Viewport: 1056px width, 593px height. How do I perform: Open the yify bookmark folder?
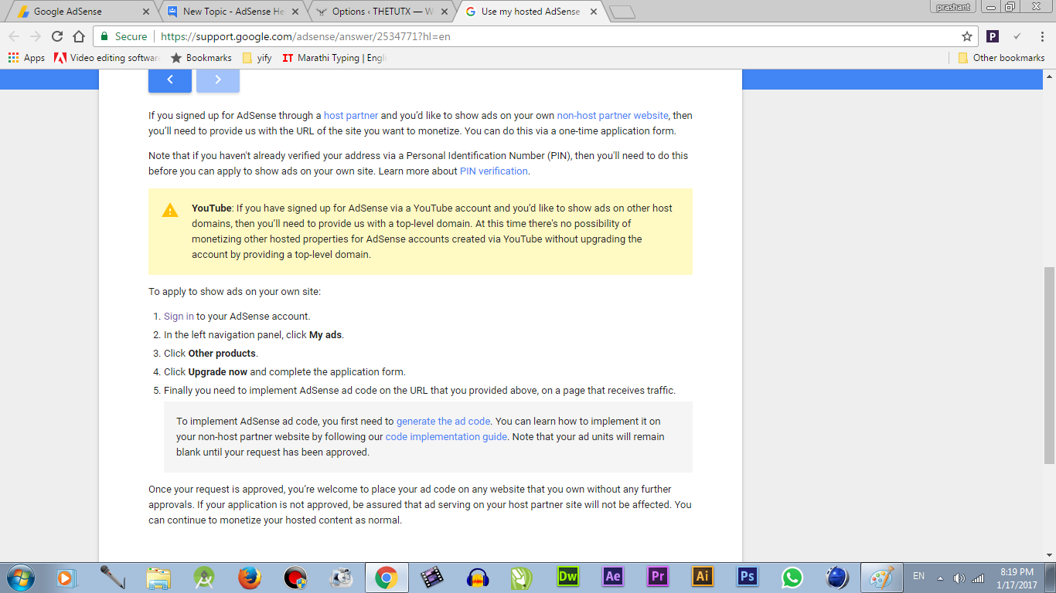pos(257,58)
